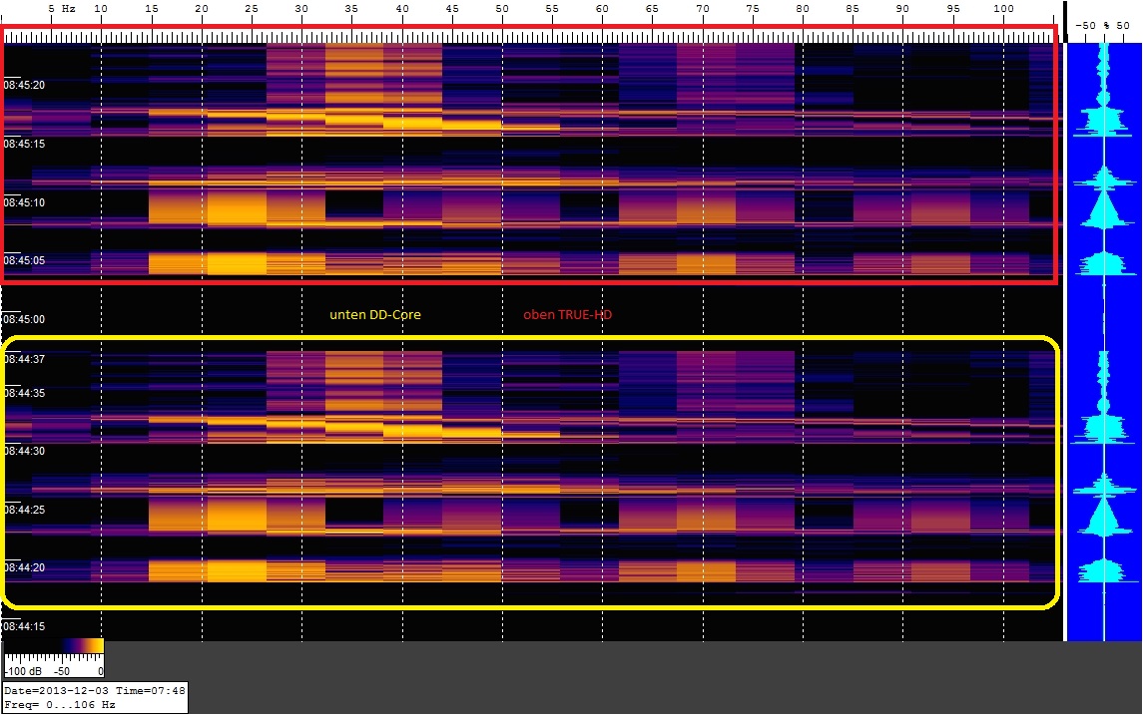Click the 5 Hz frequency axis label
The width and height of the screenshot is (1143, 715).
click(x=61, y=8)
